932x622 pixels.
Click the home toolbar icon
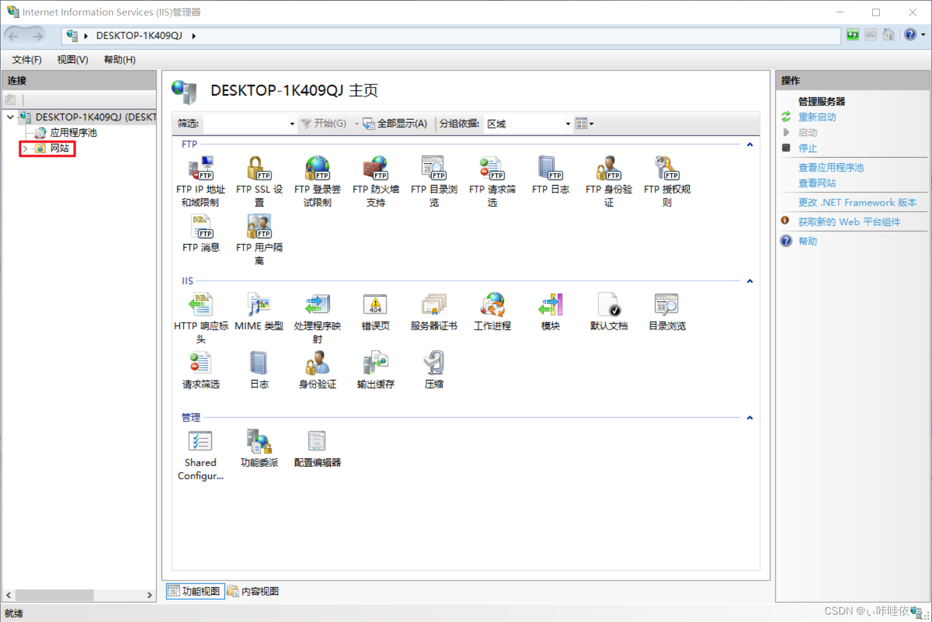click(889, 35)
